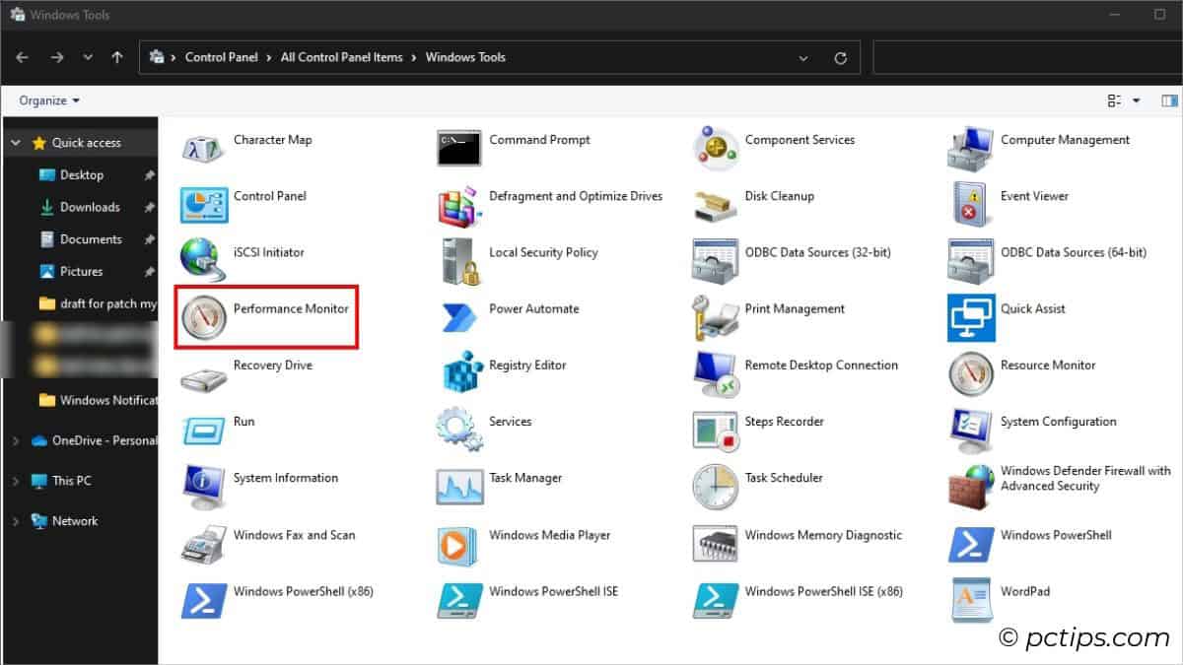Launch Quick Assist icon
Viewport: 1183px width, 665px height.
coord(971,317)
